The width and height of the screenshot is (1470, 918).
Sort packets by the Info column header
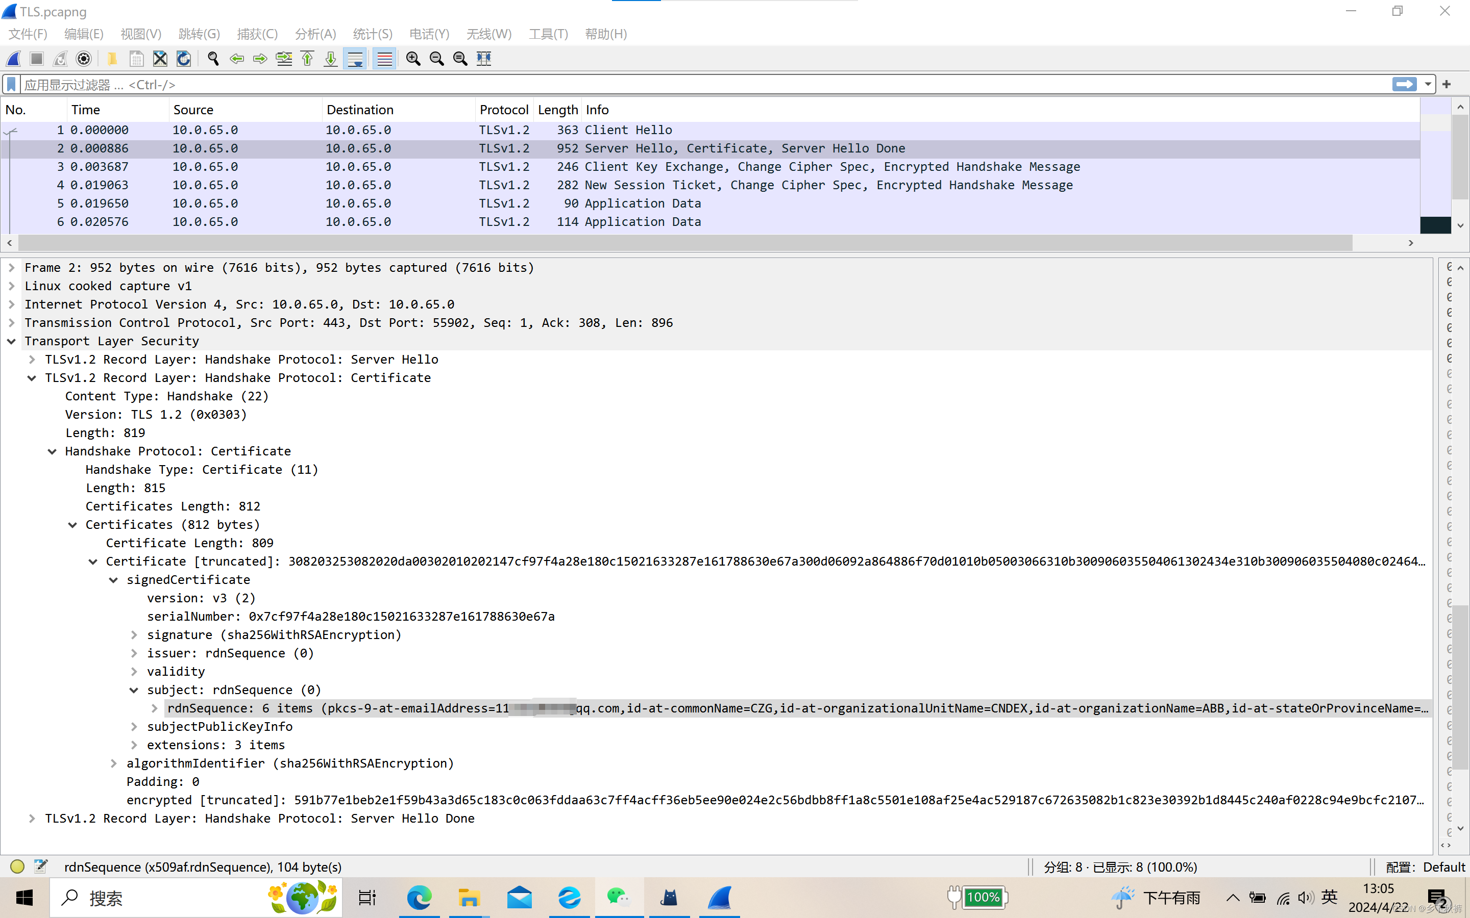point(1000,110)
